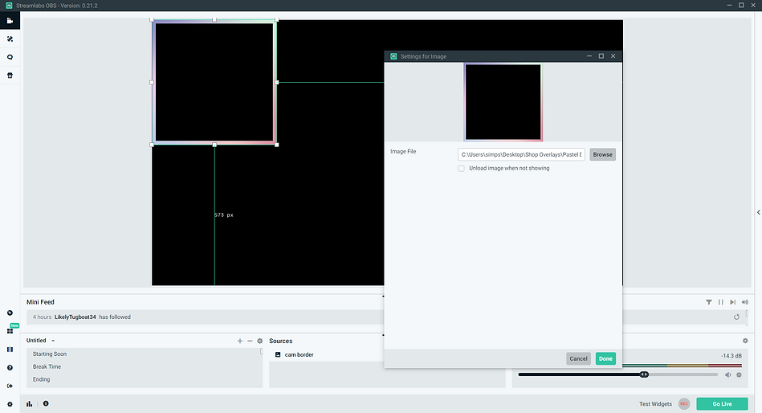Mute event sounds in Mini Feed
Viewport: 762px width, 413px height.
point(744,302)
